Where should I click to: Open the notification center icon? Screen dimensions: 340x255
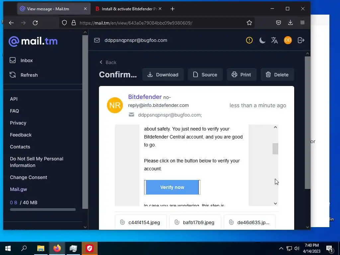[x=329, y=248]
